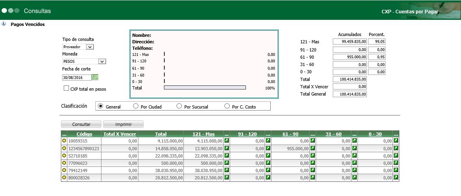
Task: Sort by 91 - 120 column header
Action: pyautogui.click(x=247, y=134)
